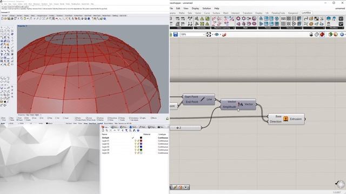Select the Layer 05 row in Layers
346x194 pixels.
click(x=135, y=153)
